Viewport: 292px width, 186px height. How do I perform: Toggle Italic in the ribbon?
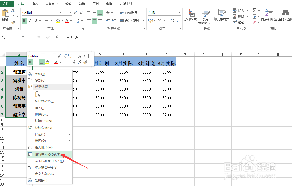tap(30, 20)
